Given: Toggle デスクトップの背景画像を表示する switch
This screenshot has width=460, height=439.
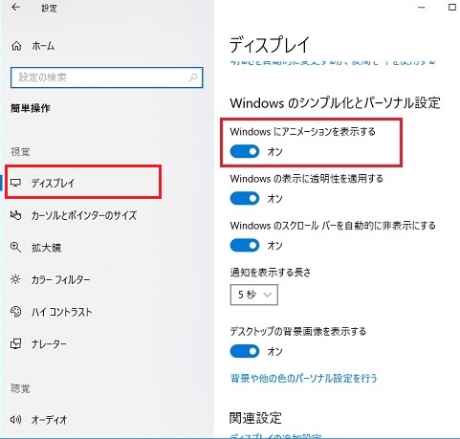Looking at the screenshot, I should [245, 351].
